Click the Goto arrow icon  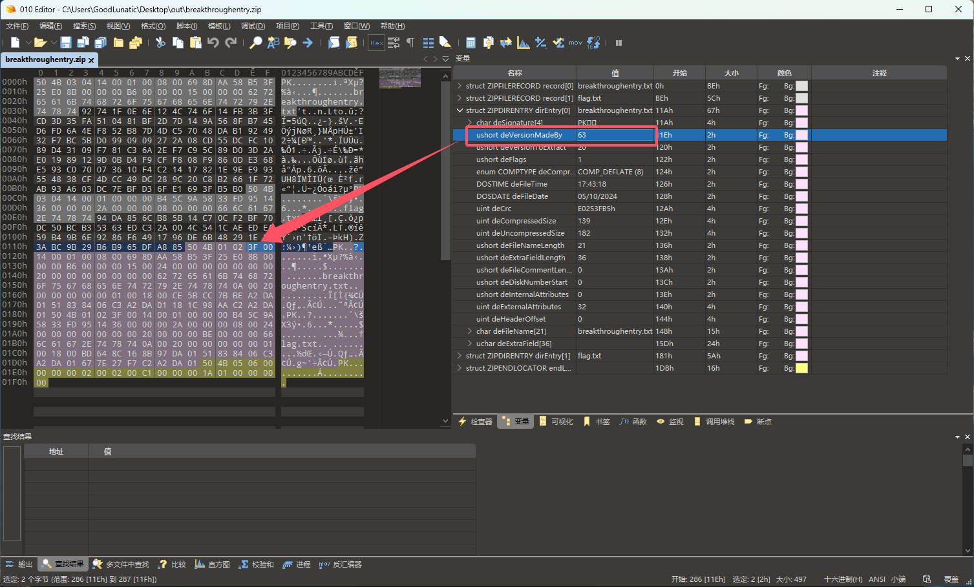tap(308, 43)
